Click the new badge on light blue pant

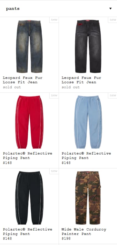[x=113, y=95]
